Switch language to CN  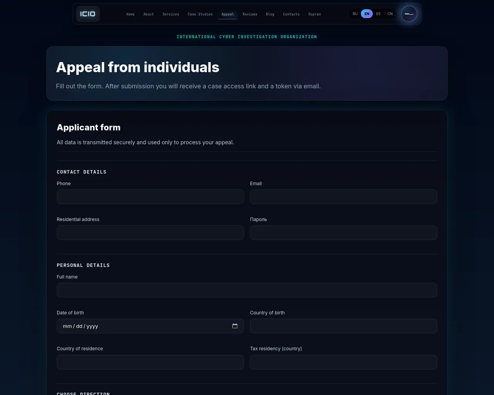click(x=390, y=14)
